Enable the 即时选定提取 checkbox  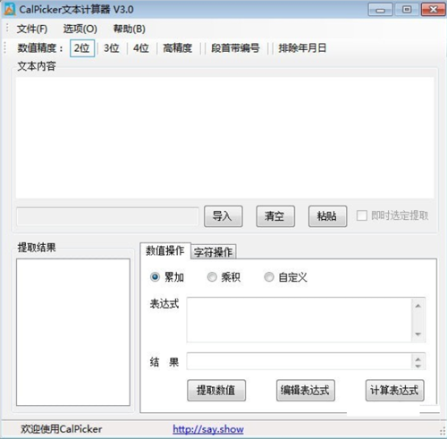point(362,215)
